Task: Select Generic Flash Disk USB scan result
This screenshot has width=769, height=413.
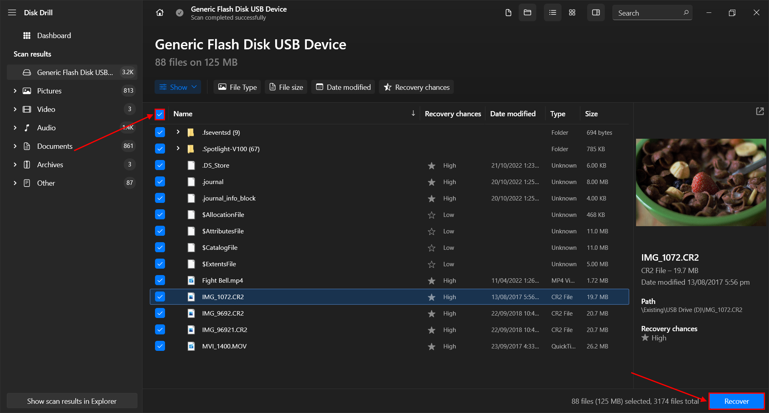Action: [x=72, y=72]
